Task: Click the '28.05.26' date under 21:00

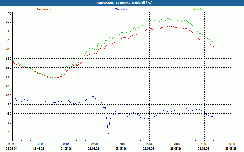Action: pyautogui.click(x=203, y=149)
